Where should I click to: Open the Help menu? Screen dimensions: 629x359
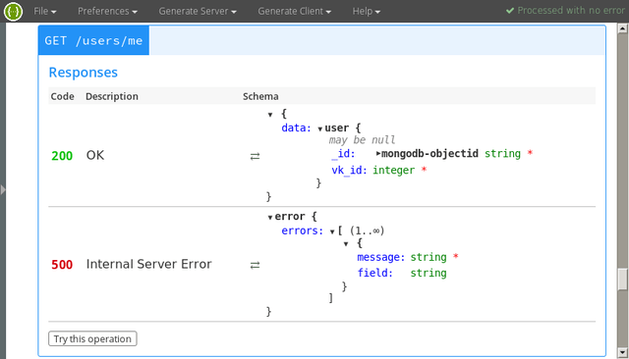[x=367, y=11]
